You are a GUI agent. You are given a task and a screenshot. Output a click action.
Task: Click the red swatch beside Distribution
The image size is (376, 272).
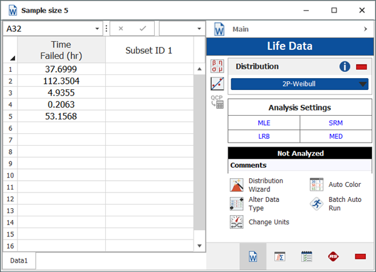click(362, 67)
